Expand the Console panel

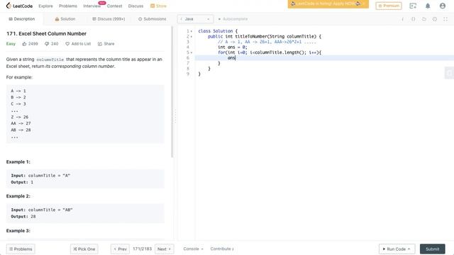tap(193, 249)
